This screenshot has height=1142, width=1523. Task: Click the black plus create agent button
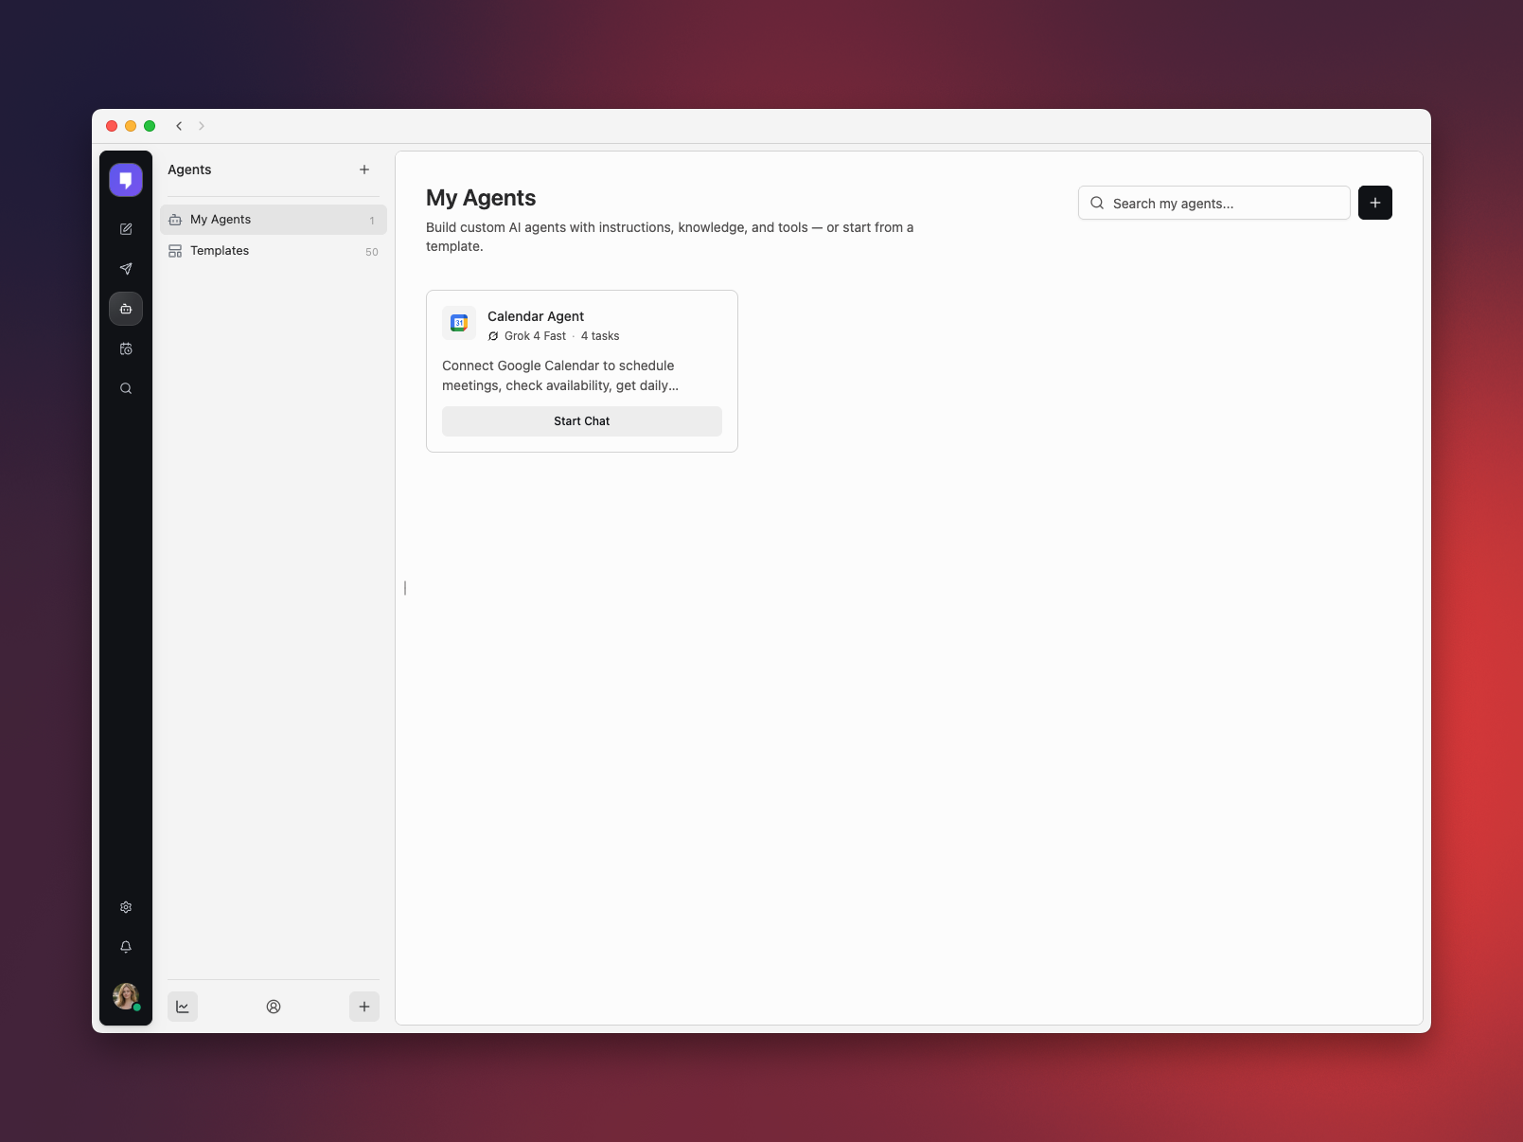click(x=1375, y=203)
